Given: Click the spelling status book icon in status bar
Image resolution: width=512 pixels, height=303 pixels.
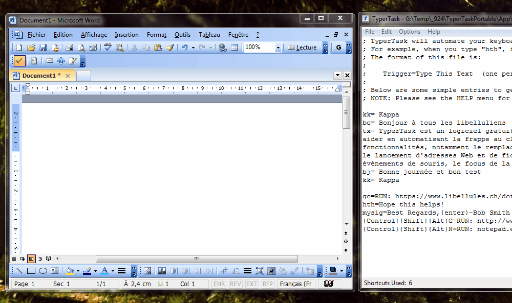Looking at the screenshot, I should click(x=329, y=284).
